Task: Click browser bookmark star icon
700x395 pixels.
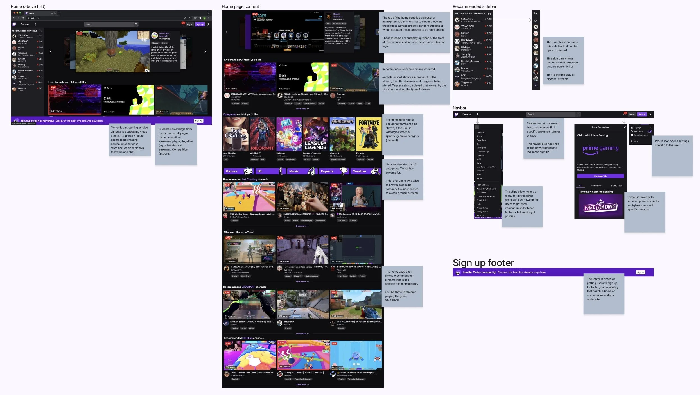Action: tap(190, 18)
